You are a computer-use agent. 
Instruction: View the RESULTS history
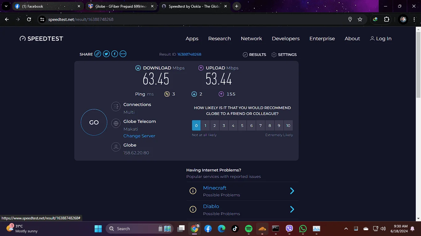[x=255, y=54]
